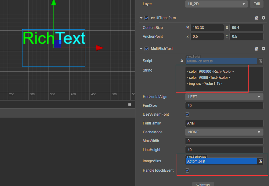269x186 pixels.
Task: Click the FontSize input field
Action: 224,106
